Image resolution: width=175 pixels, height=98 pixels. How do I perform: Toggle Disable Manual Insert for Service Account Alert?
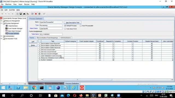tap(152, 50)
